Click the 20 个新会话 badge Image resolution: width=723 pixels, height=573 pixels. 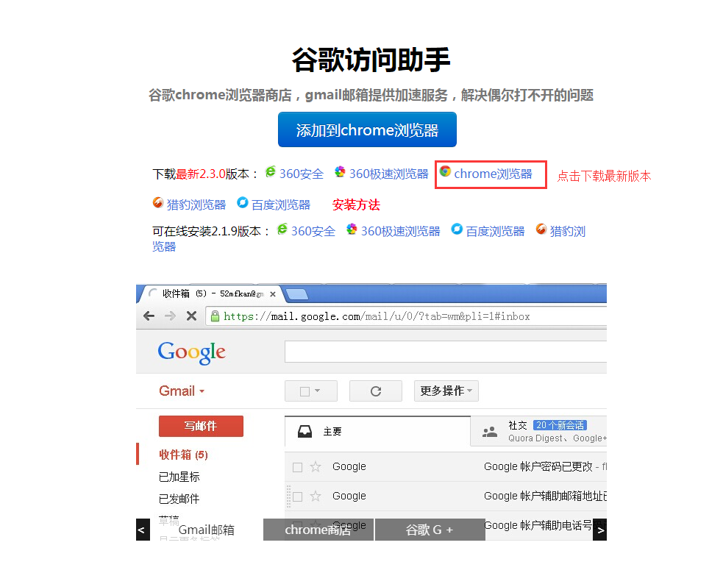point(560,425)
